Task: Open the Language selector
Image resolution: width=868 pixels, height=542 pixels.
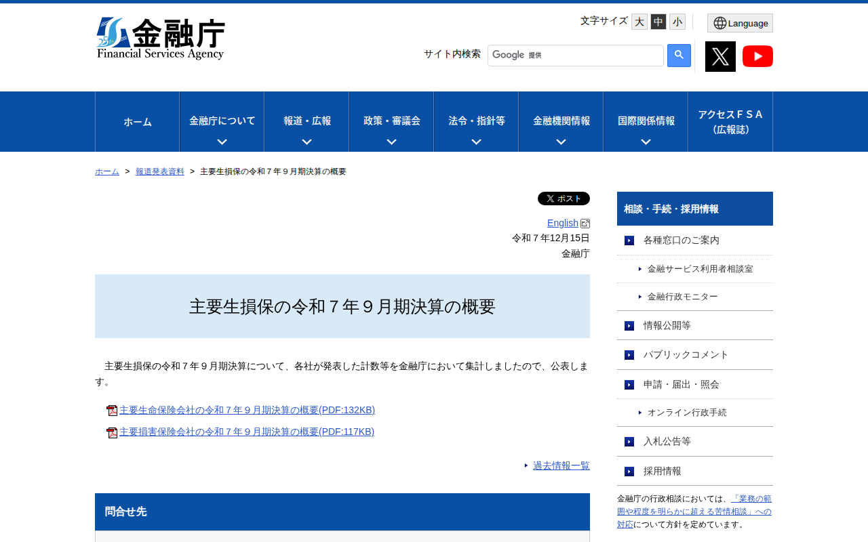Action: [x=740, y=23]
